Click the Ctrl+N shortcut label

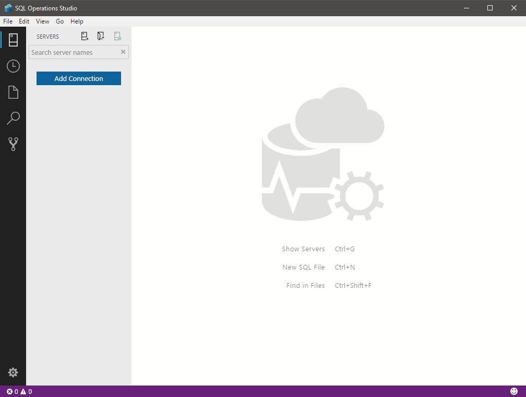coord(345,267)
